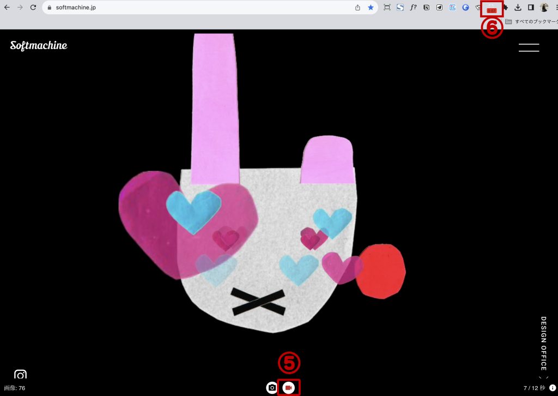
Task: Go back with the browser back arrow
Action: [x=7, y=8]
